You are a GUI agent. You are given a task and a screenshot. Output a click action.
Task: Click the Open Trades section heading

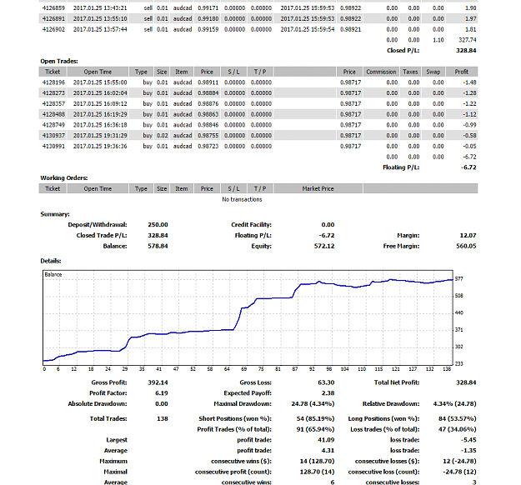click(x=59, y=61)
